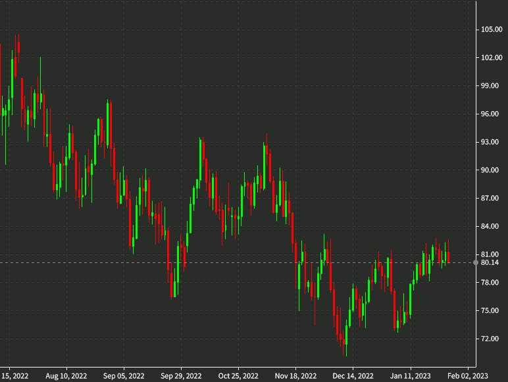This screenshot has width=508, height=382.
Task: Click the 80.14 current price label
Action: coord(490,262)
